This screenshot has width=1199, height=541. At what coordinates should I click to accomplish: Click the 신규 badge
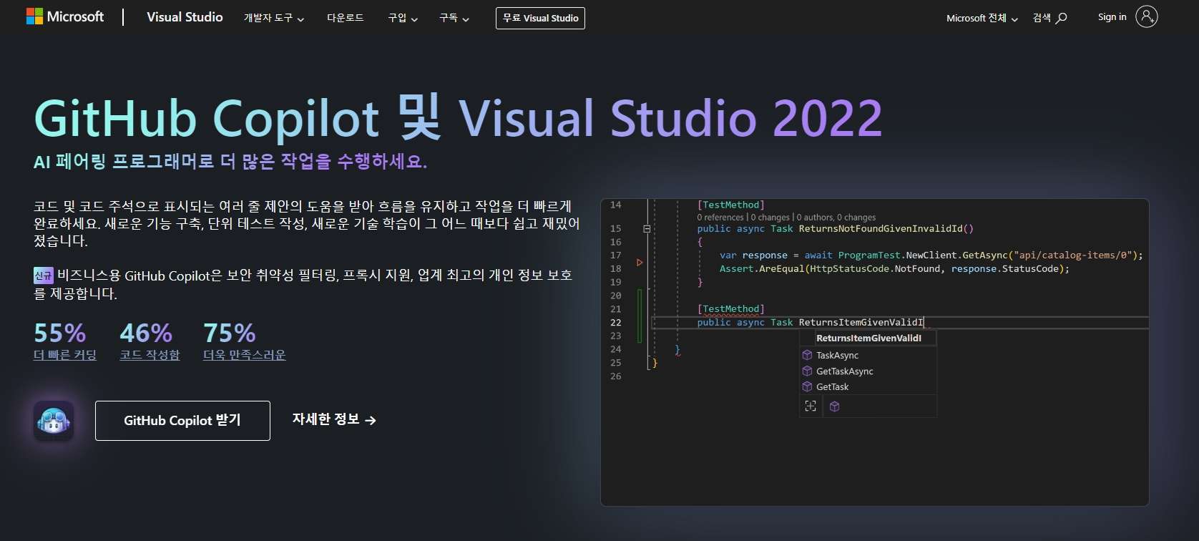[44, 275]
